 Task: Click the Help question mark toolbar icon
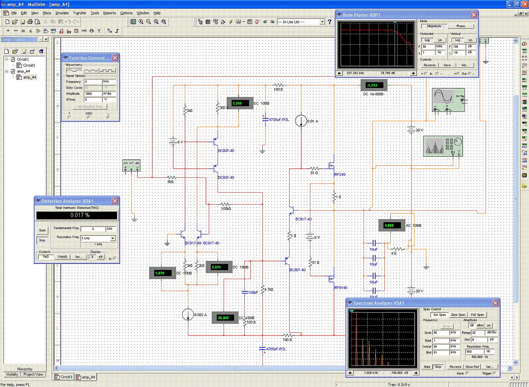click(330, 22)
